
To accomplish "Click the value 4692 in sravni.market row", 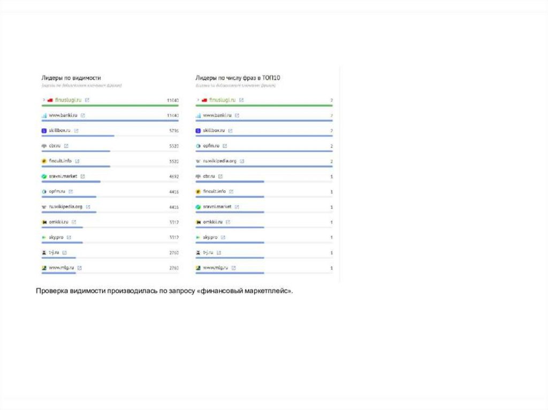I will coord(174,176).
